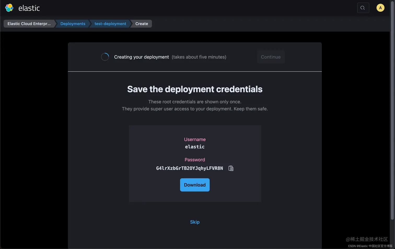The width and height of the screenshot is (395, 249).
Task: Open the test-deployment breadcrumb link
Action: (x=110, y=24)
